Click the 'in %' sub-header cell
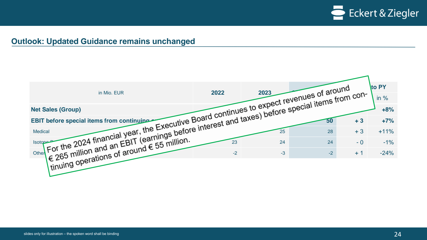Screen dimensions: 427x240 [x=382, y=98]
